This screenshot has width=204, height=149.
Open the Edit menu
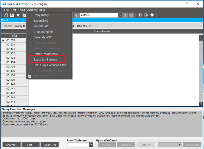tap(13, 10)
